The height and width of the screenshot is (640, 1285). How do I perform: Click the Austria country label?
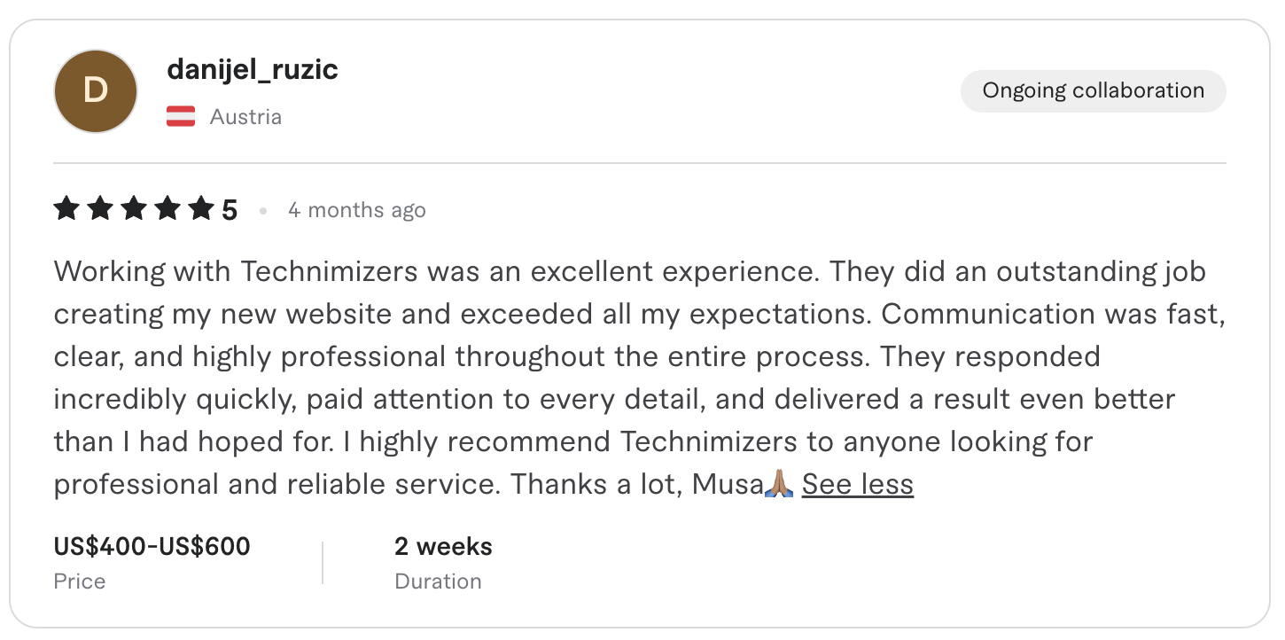pyautogui.click(x=245, y=117)
